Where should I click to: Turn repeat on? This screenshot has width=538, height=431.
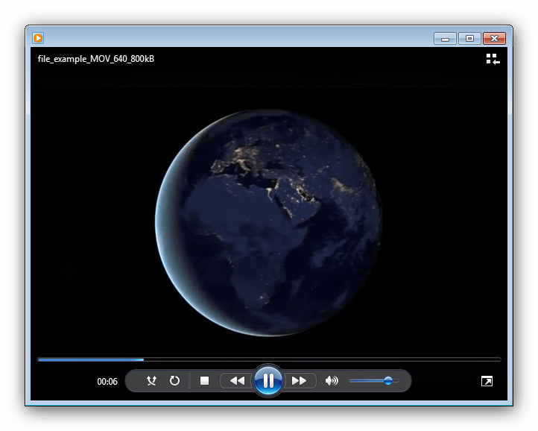(174, 381)
